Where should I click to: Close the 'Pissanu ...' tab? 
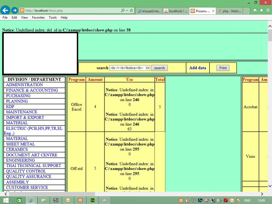213,11
